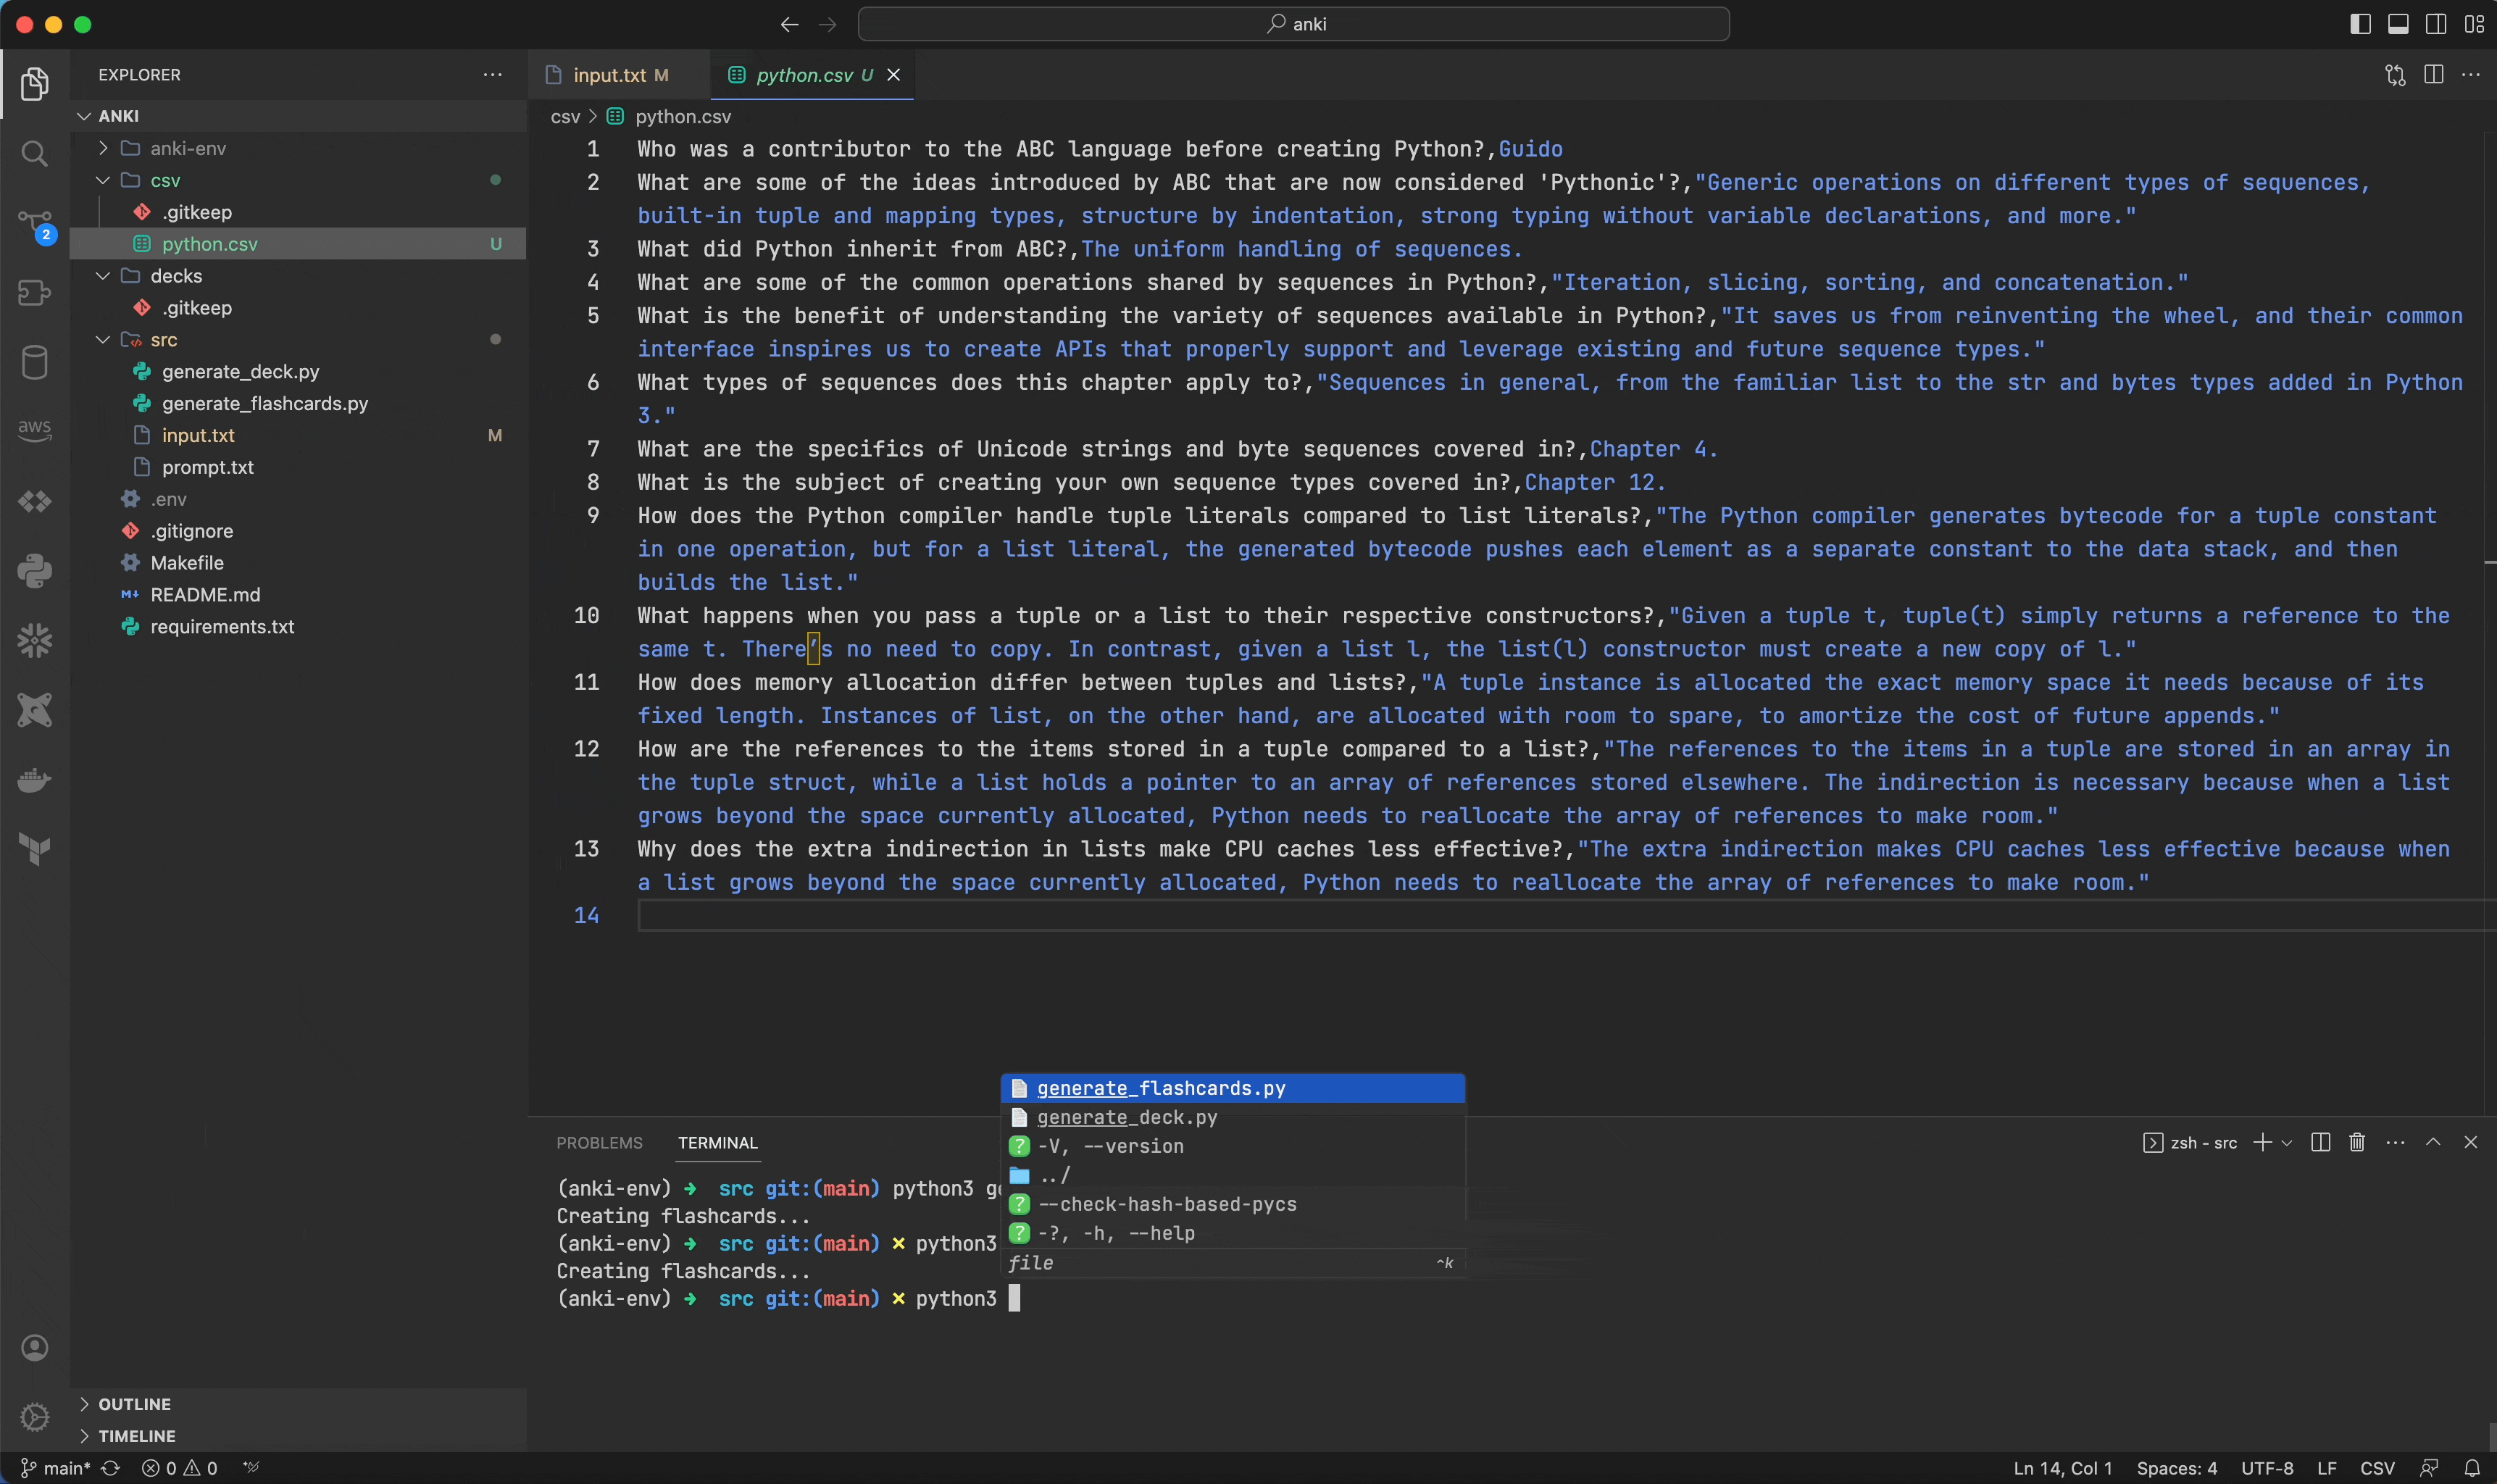Collapse the src folder
This screenshot has height=1484, width=2497.
tap(103, 340)
